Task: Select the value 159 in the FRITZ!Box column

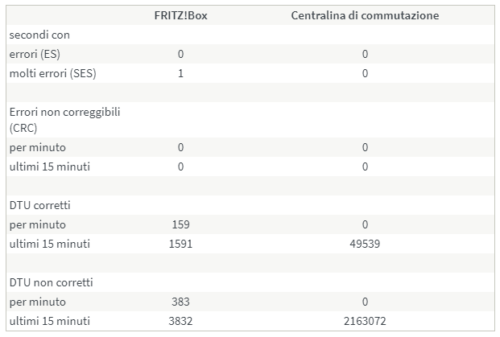Action: pos(180,224)
